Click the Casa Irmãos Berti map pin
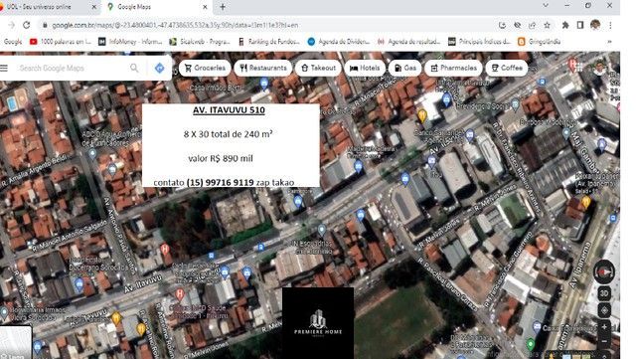636x359 pixels. [264, 84]
